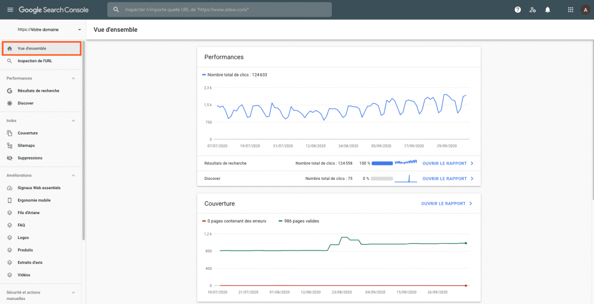Viewport: 594px width, 304px height.
Task: Open users and settings icon
Action: coord(533,10)
